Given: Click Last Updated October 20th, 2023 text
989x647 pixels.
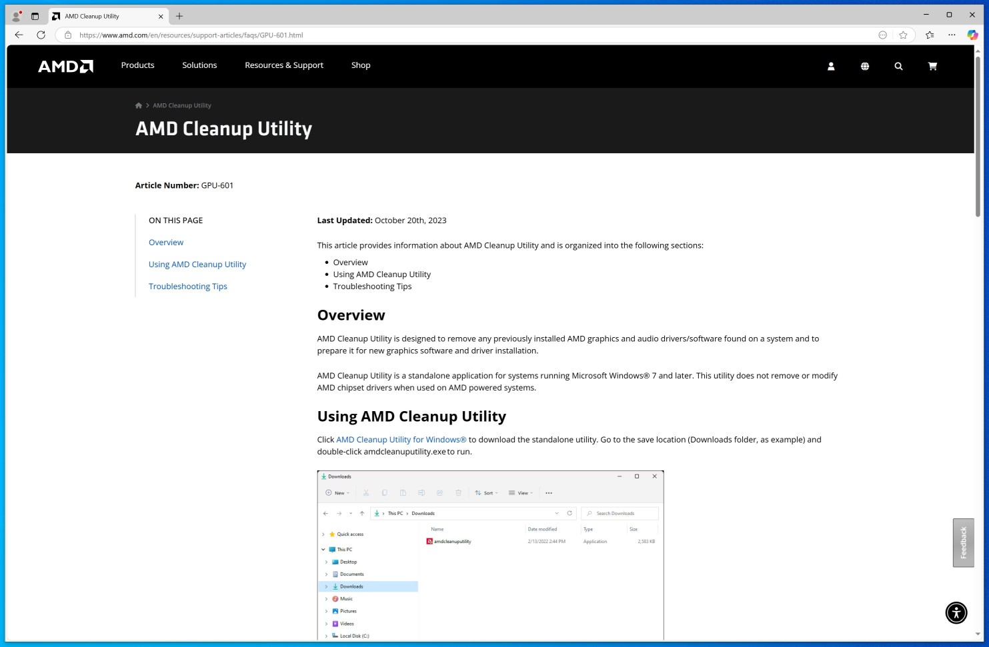Looking at the screenshot, I should 381,221.
